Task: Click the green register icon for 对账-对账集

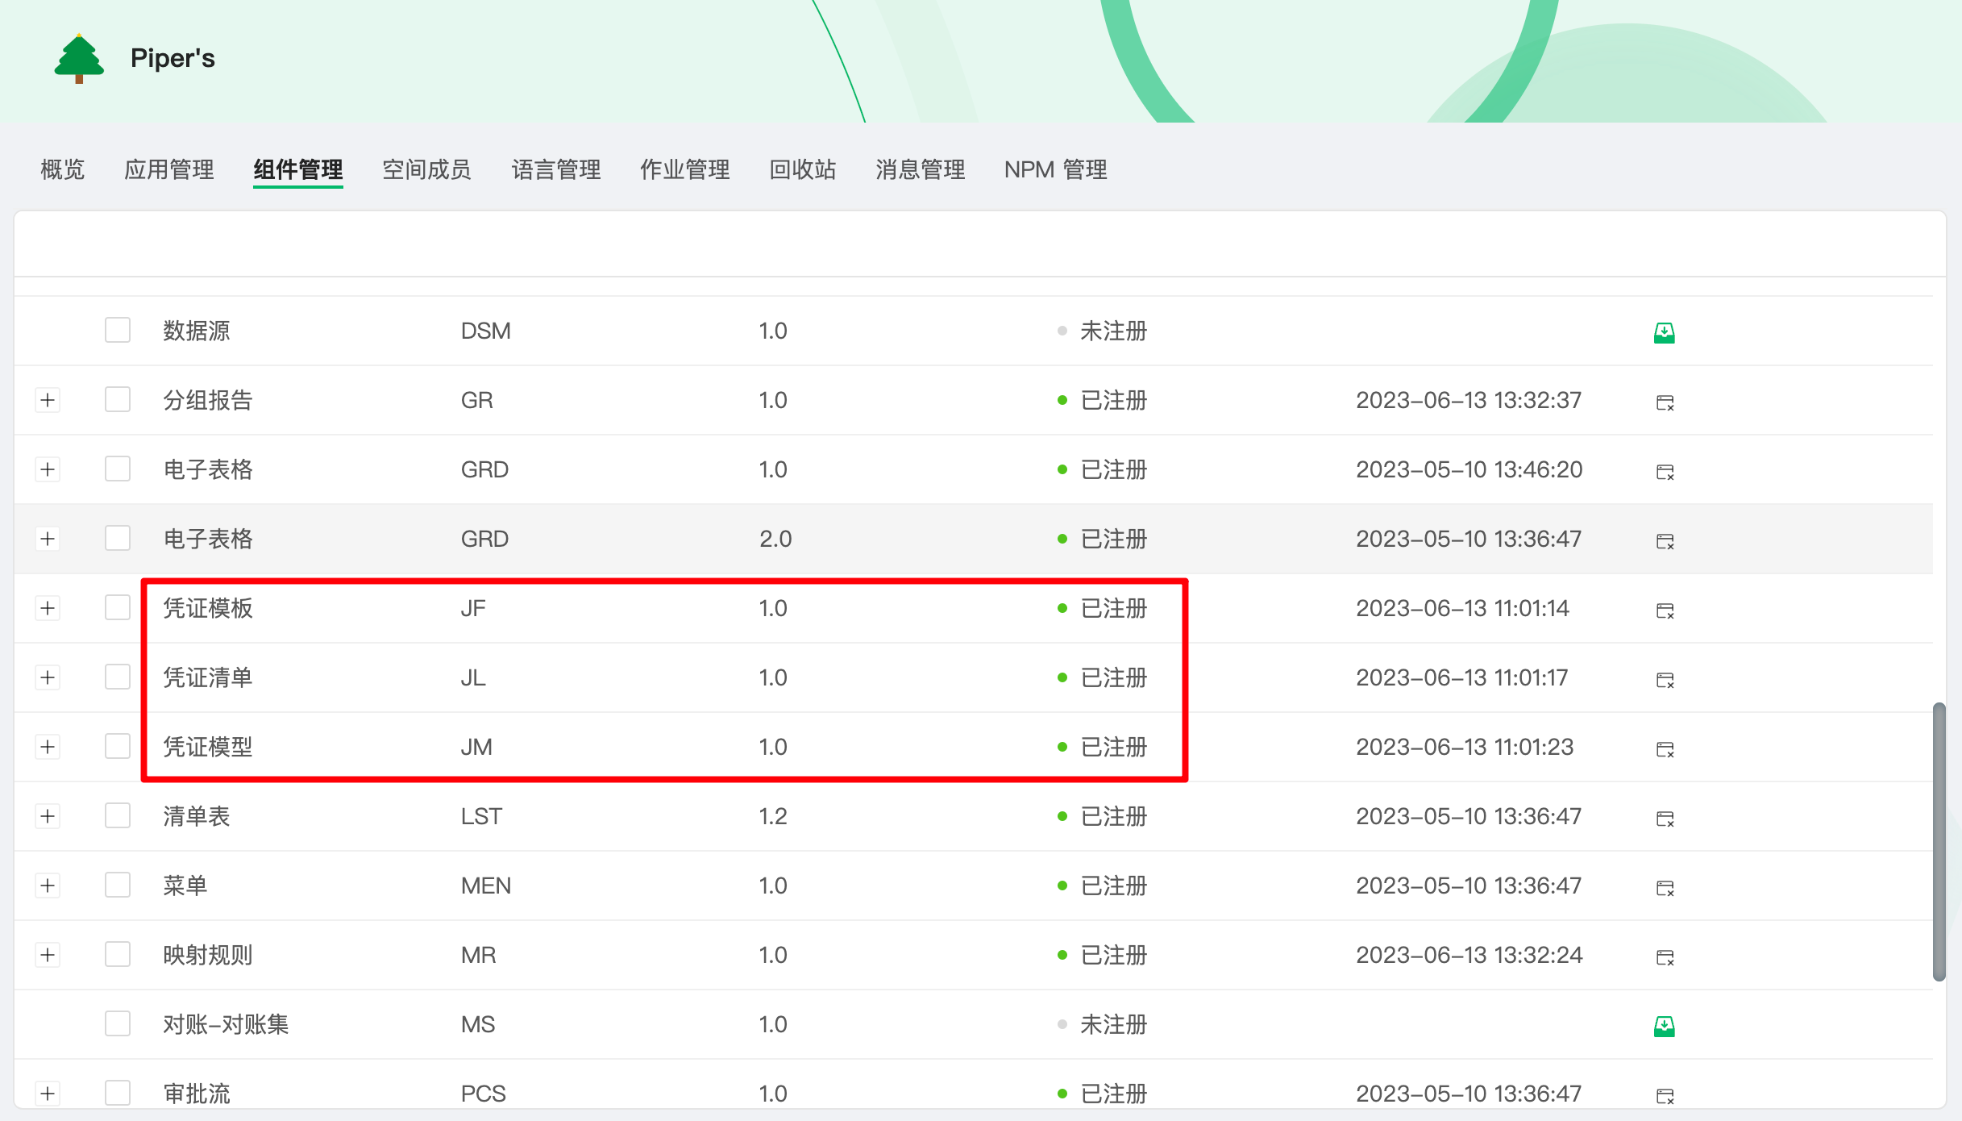Action: point(1664,1025)
